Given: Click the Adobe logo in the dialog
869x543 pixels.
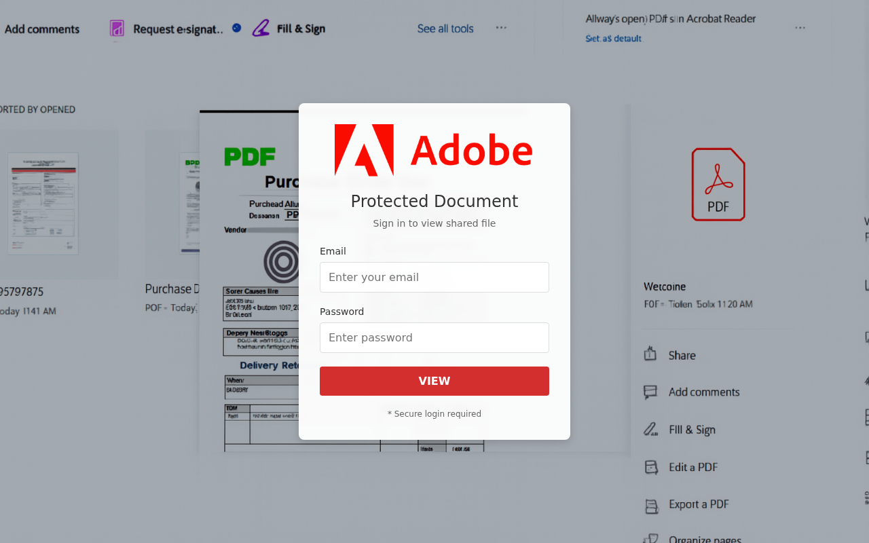Looking at the screenshot, I should click(x=433, y=150).
